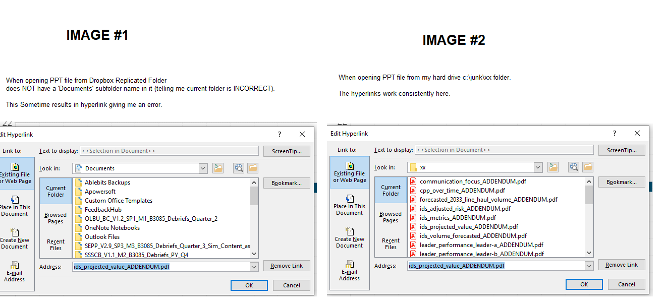Screen dimensions: 664x304
Task: Click the Browse for File icon in IMAGE #1
Action: (252, 168)
